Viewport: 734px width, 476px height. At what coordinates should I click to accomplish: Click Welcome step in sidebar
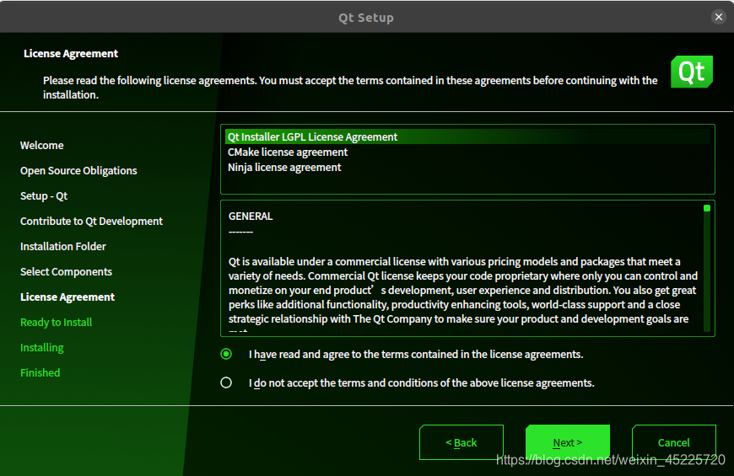[x=41, y=146]
